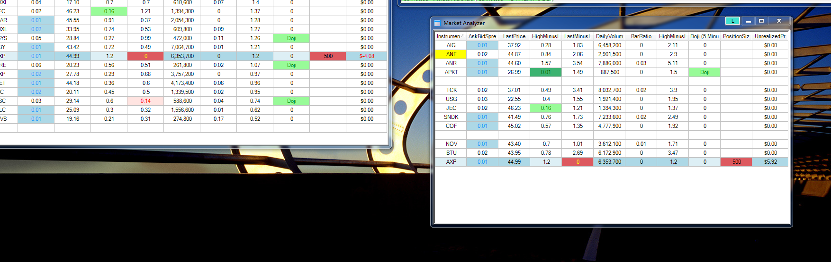The height and width of the screenshot is (262, 831).
Task: Click the 6,172,900 volume for BTU
Action: pyautogui.click(x=609, y=153)
